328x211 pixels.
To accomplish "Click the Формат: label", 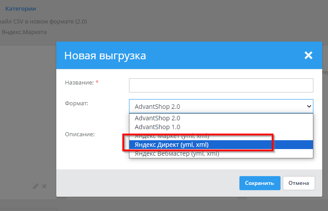I will tap(77, 104).
